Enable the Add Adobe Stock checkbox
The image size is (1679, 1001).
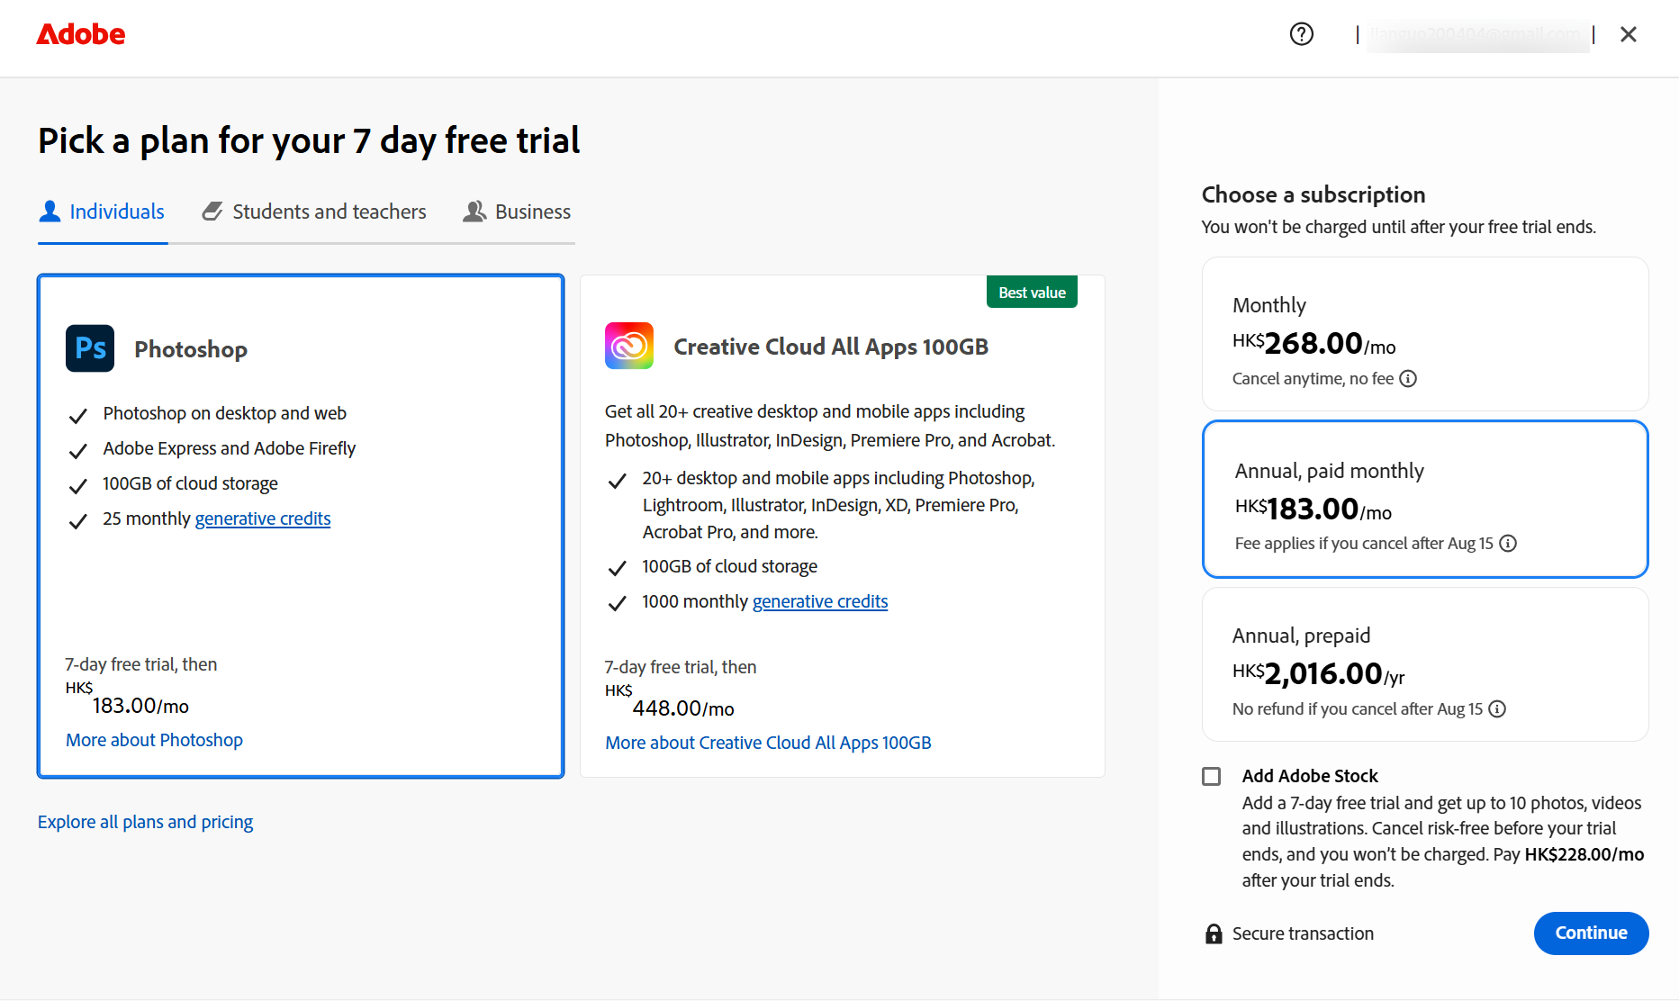[x=1212, y=776]
